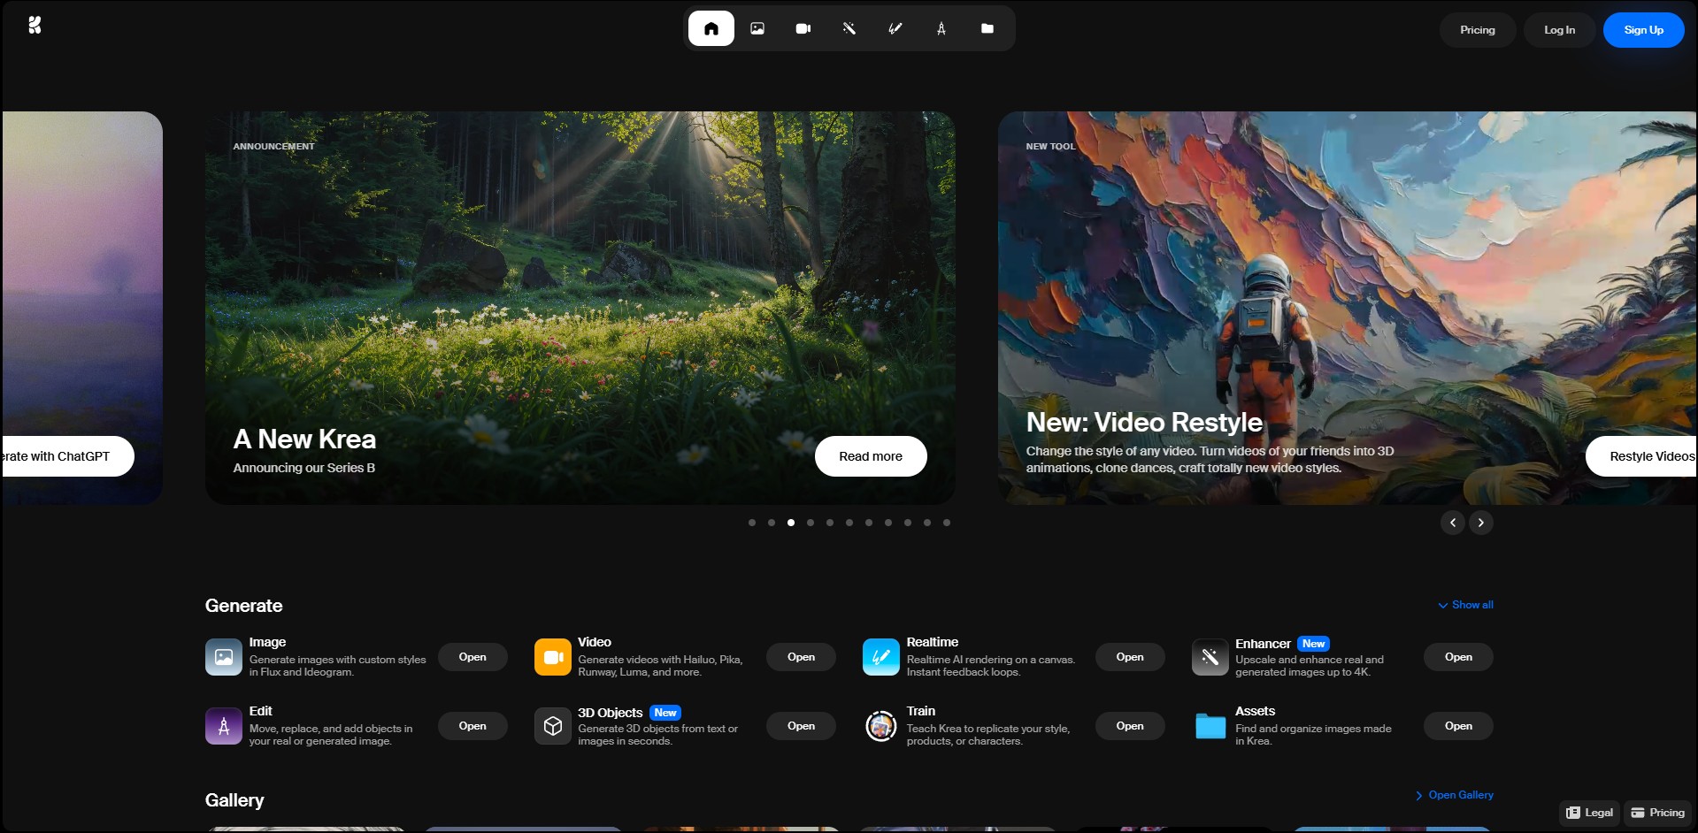
Task: Open the Realtime tool
Action: pos(1130,657)
